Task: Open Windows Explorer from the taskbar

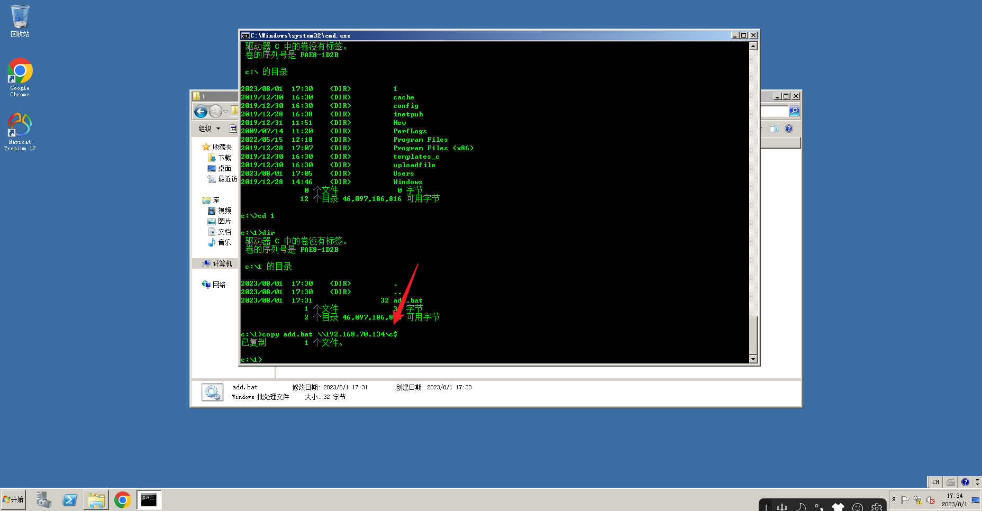Action: pos(96,499)
